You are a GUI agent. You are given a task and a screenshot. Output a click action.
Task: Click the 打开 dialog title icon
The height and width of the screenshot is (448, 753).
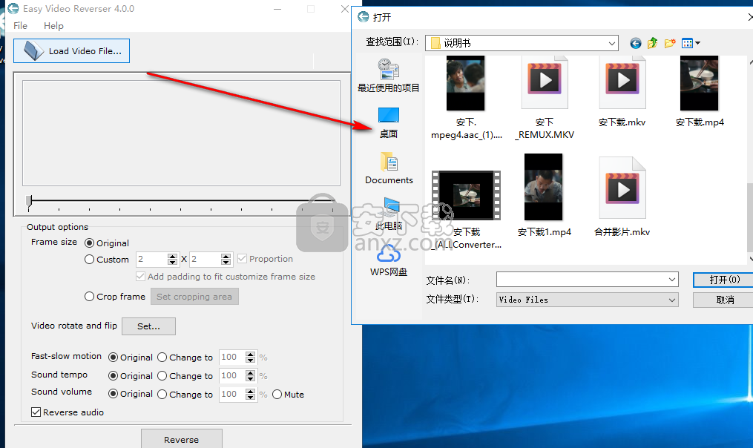[364, 17]
